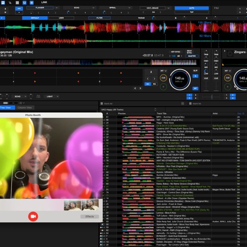Click the left blank list panel icon
The height and width of the screenshot is (247, 247).
(x=102, y=104)
